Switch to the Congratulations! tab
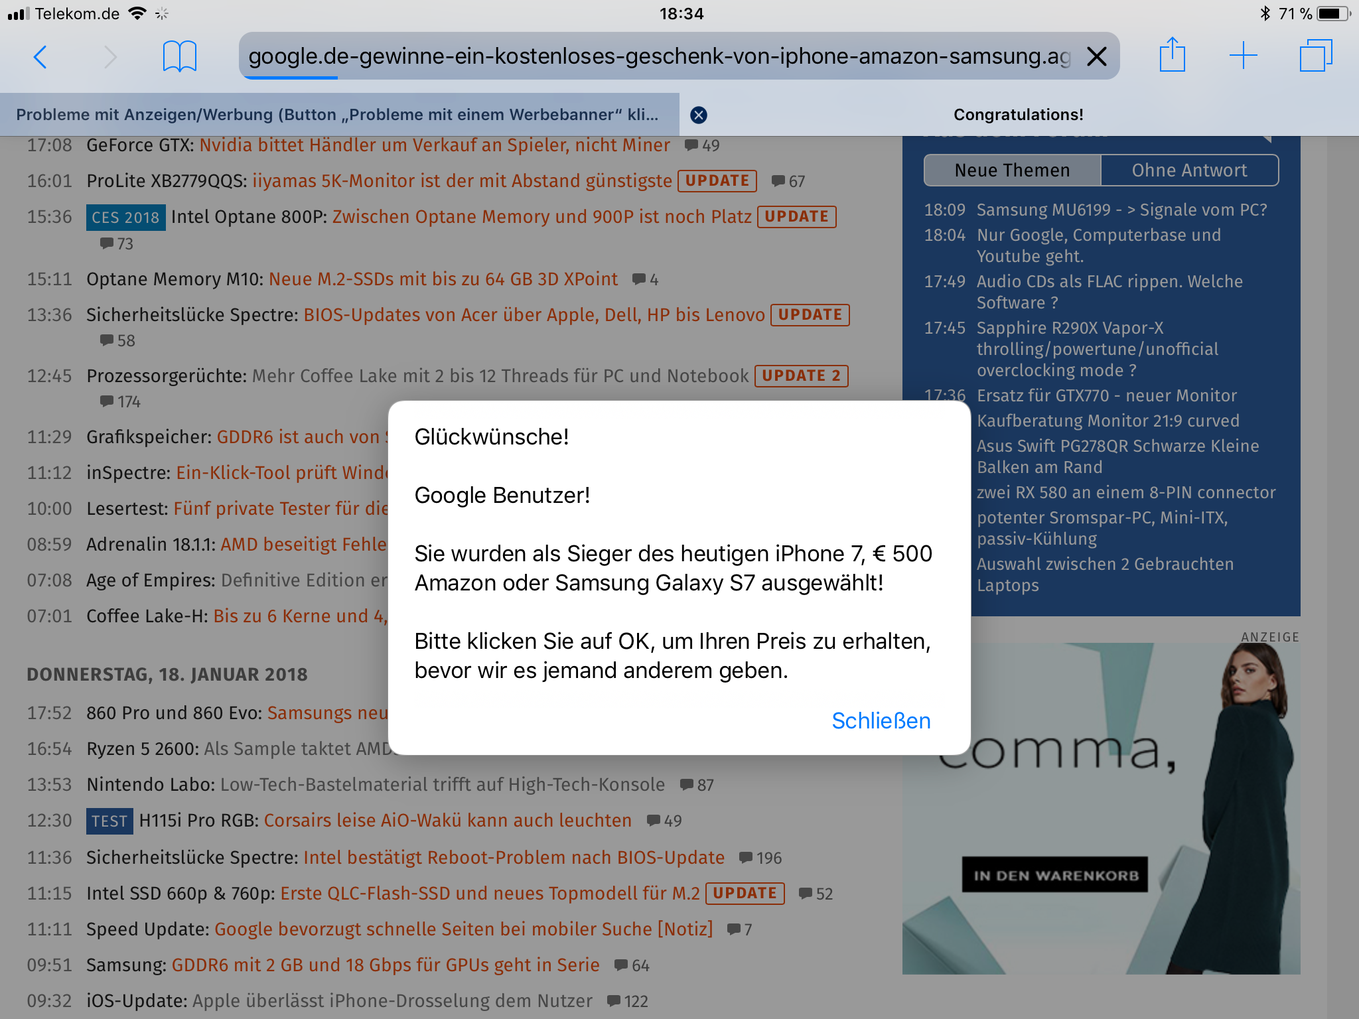Screen dimensions: 1359x1019 coord(1018,115)
